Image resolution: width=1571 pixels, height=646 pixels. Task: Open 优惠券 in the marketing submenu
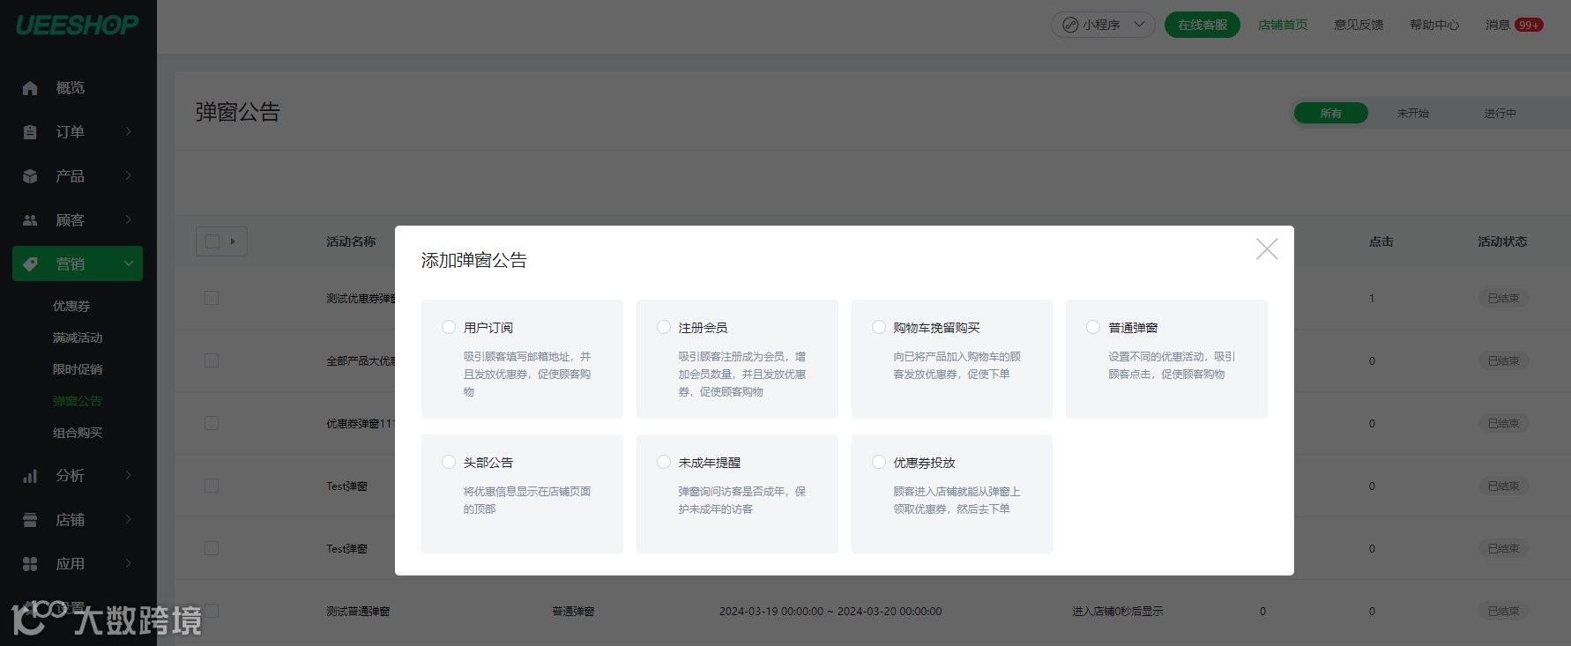[71, 306]
